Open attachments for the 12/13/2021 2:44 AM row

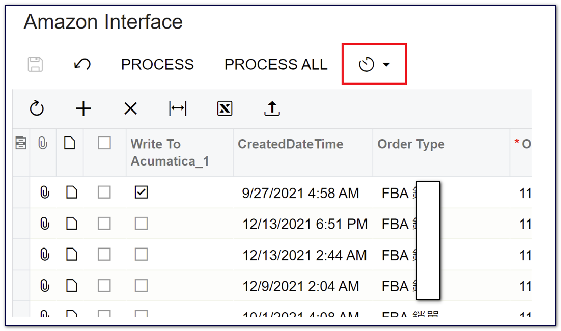pos(44,255)
